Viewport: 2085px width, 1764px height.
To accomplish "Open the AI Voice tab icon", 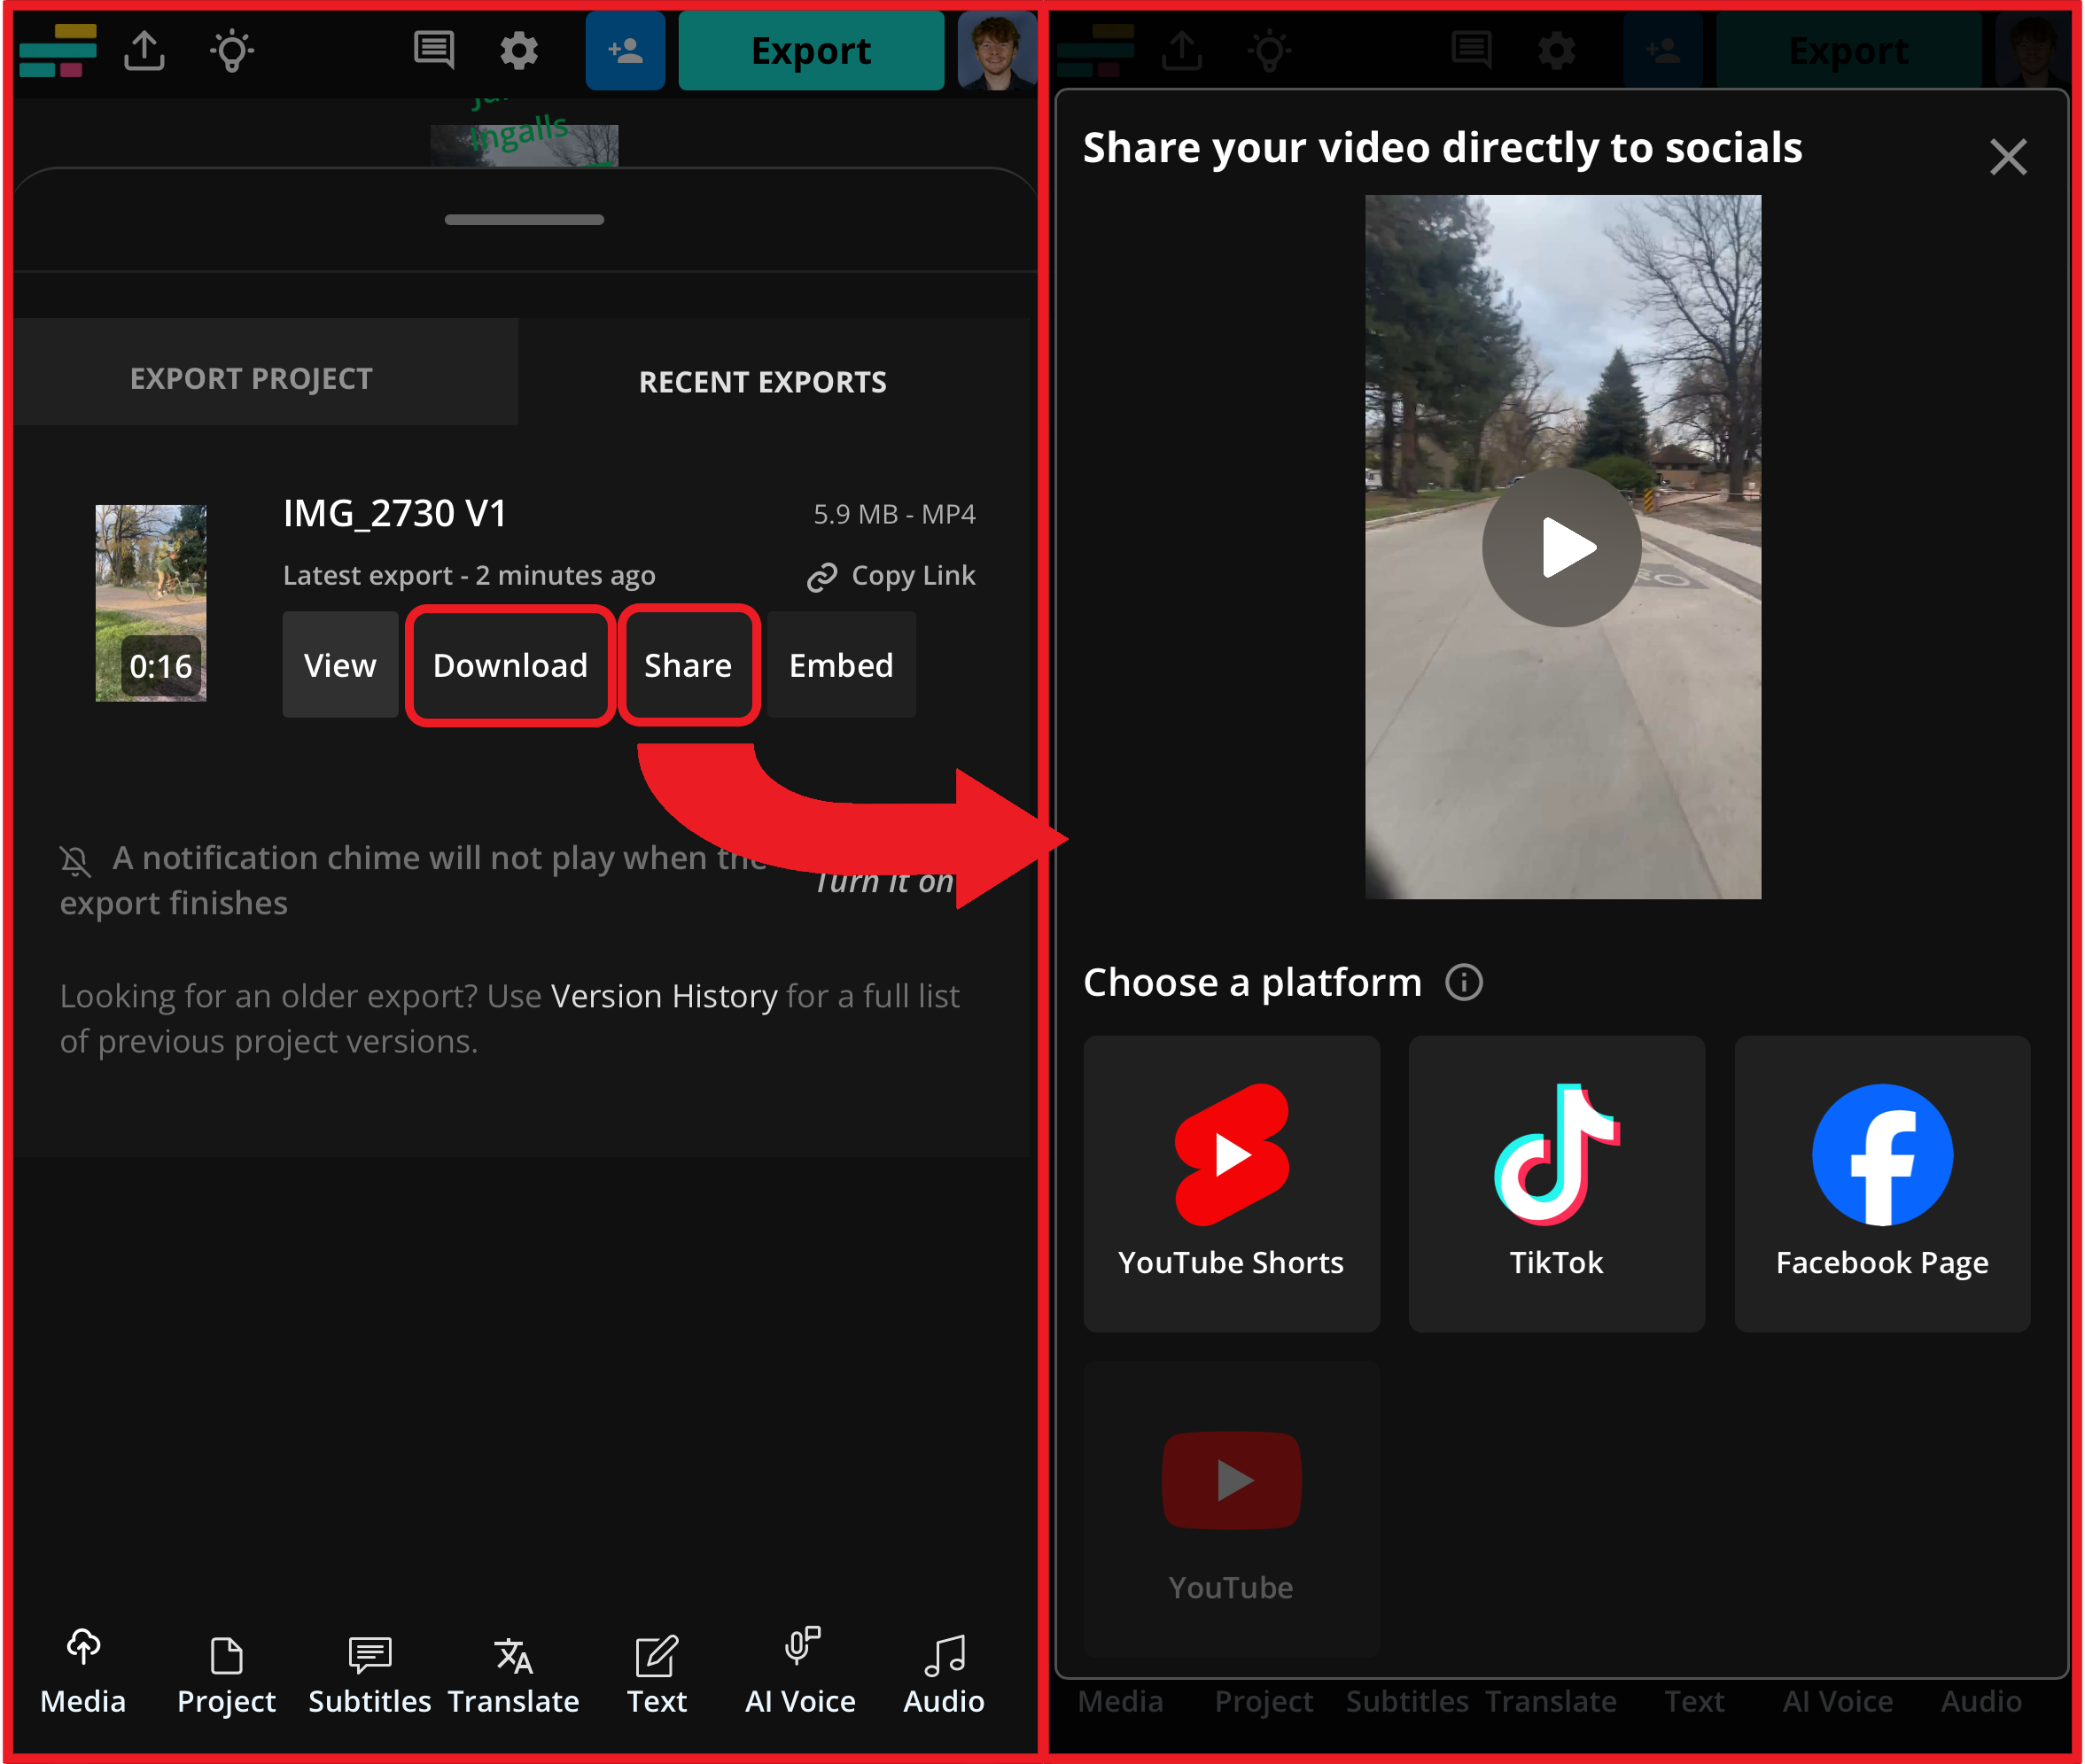I will tap(801, 1645).
